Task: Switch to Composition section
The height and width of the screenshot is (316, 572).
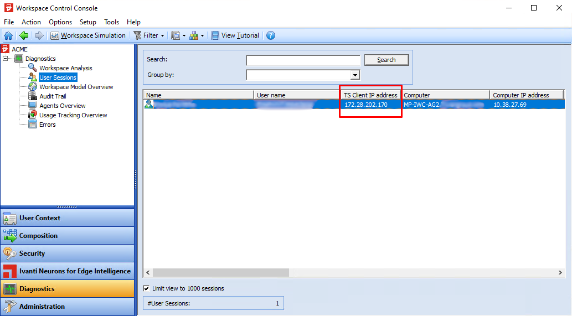Action: (68, 236)
